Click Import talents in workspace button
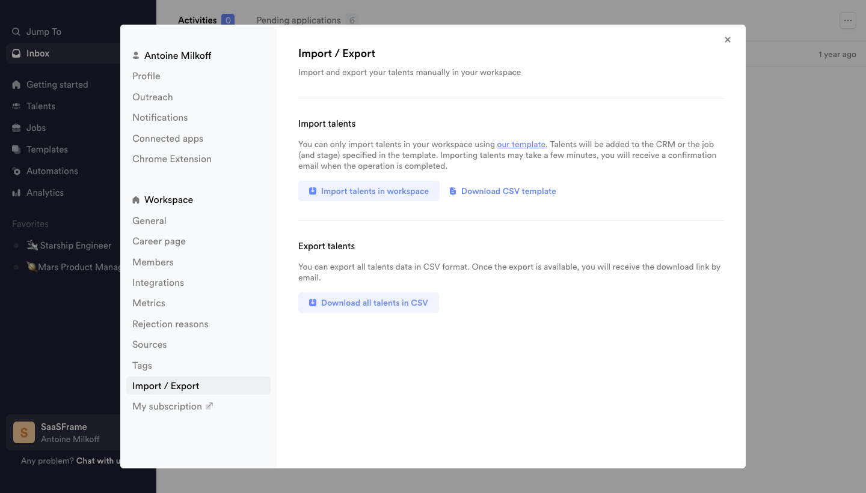 369,191
